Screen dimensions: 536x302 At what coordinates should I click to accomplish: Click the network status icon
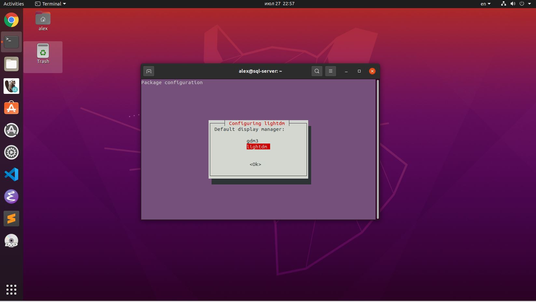[503, 4]
